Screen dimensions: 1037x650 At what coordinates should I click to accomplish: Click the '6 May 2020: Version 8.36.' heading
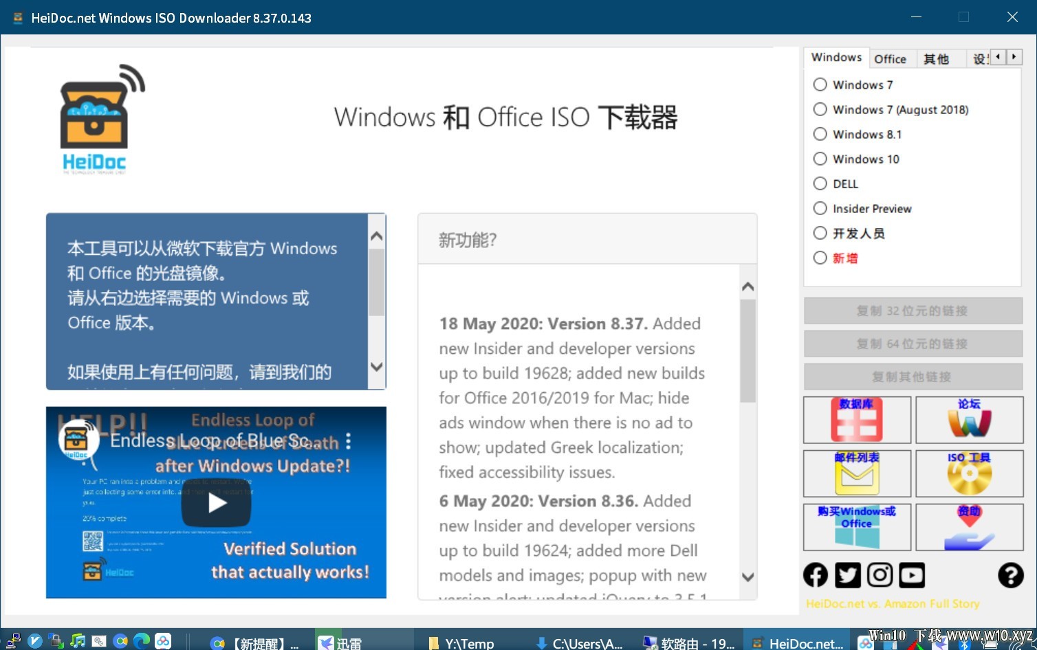[x=538, y=501]
